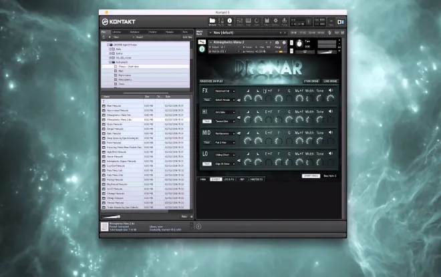Click the refresh icon in Files browser
Screen dimensions: 441x277
click(104, 37)
